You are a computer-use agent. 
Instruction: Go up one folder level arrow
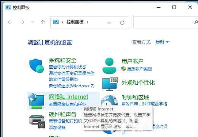pyautogui.click(x=43, y=22)
